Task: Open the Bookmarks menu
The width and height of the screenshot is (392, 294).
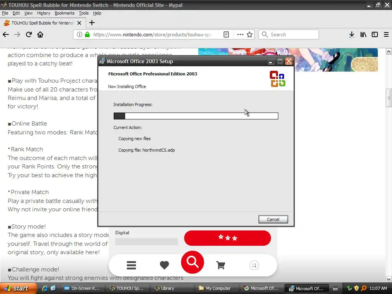Action: pyautogui.click(x=64, y=13)
